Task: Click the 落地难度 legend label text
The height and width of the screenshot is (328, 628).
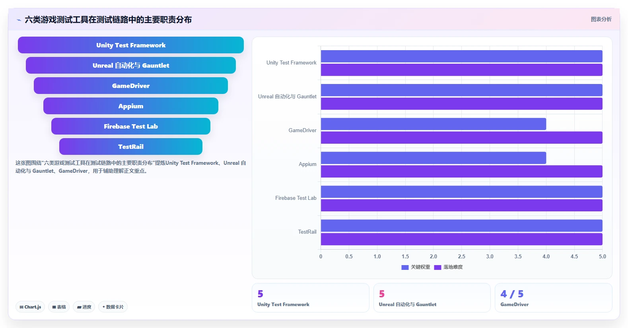Action: 453,267
